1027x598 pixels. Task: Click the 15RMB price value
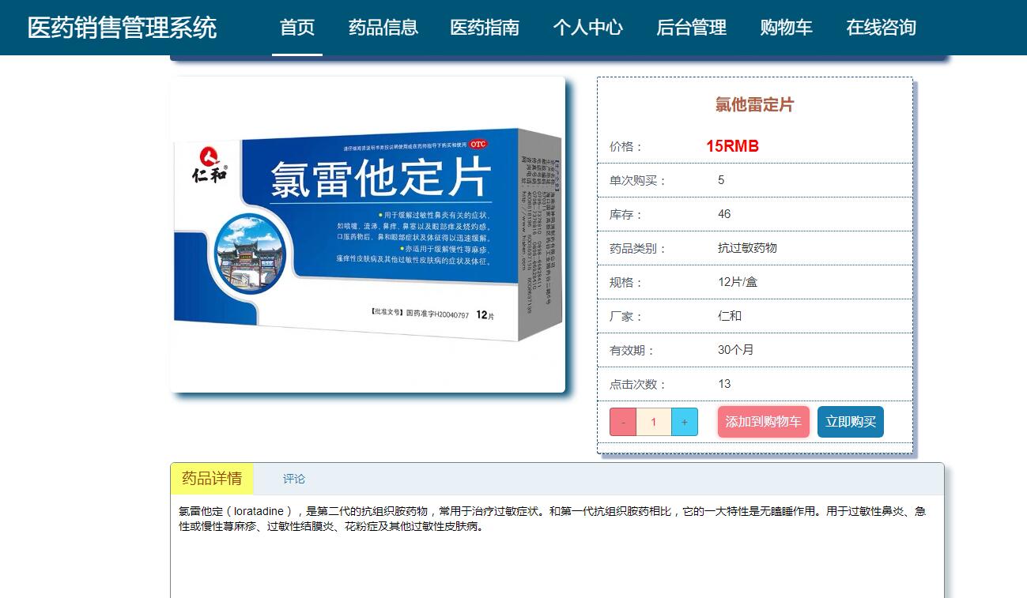coord(733,146)
